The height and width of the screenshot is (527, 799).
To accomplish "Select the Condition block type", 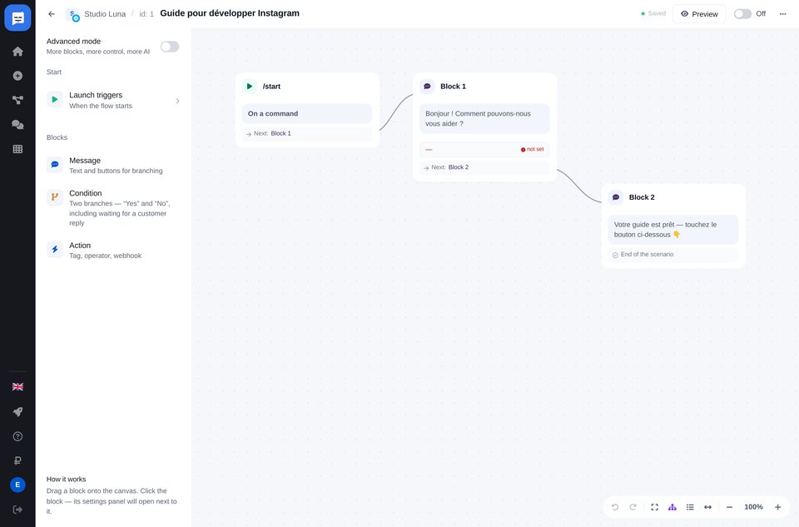I will [113, 207].
